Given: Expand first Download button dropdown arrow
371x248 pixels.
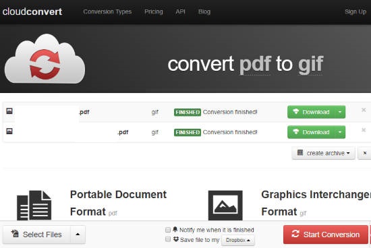Looking at the screenshot, I should point(340,112).
